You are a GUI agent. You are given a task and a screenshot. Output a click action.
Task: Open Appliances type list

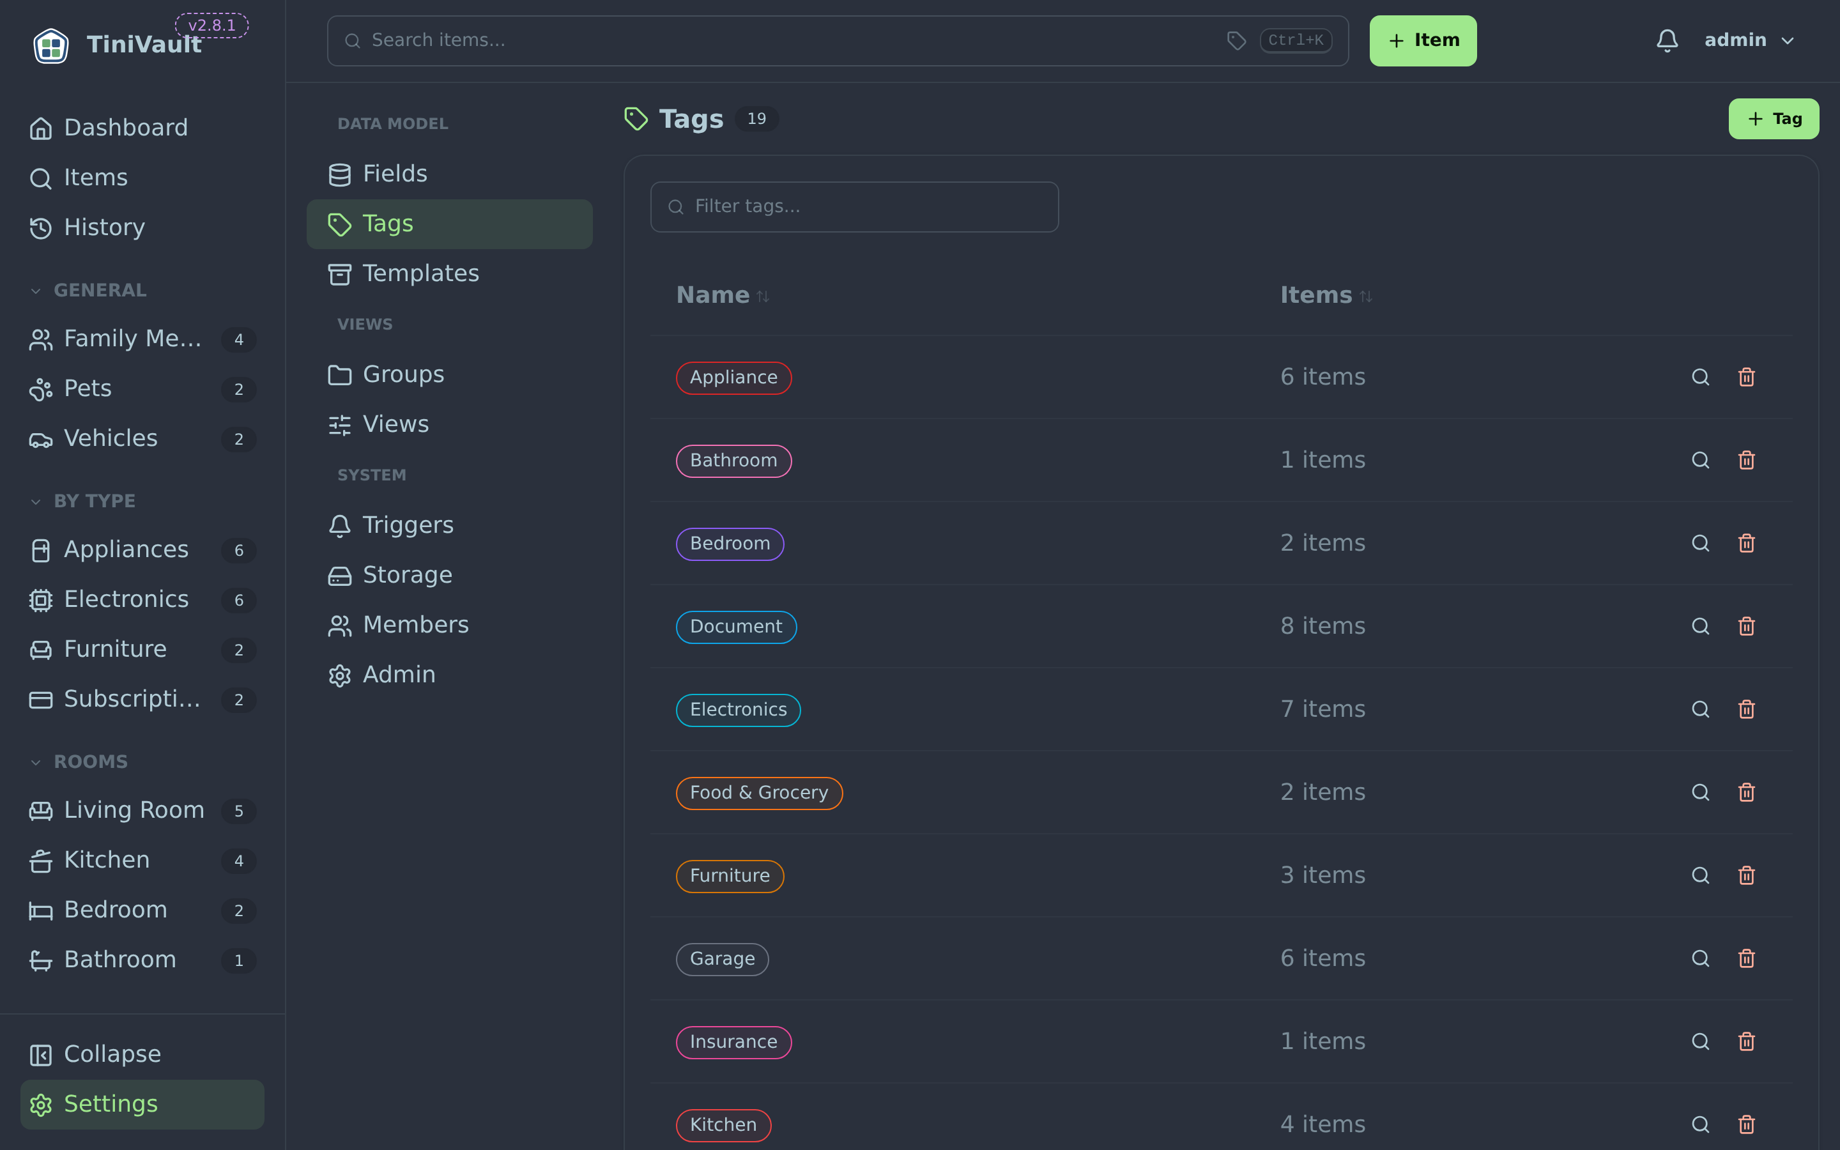pos(142,550)
